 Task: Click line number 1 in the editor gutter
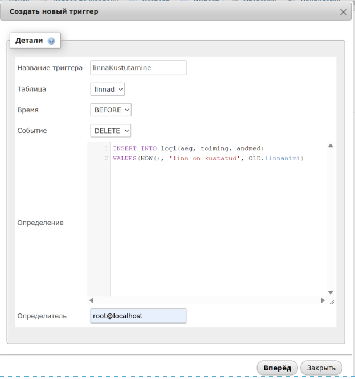pyautogui.click(x=106, y=148)
